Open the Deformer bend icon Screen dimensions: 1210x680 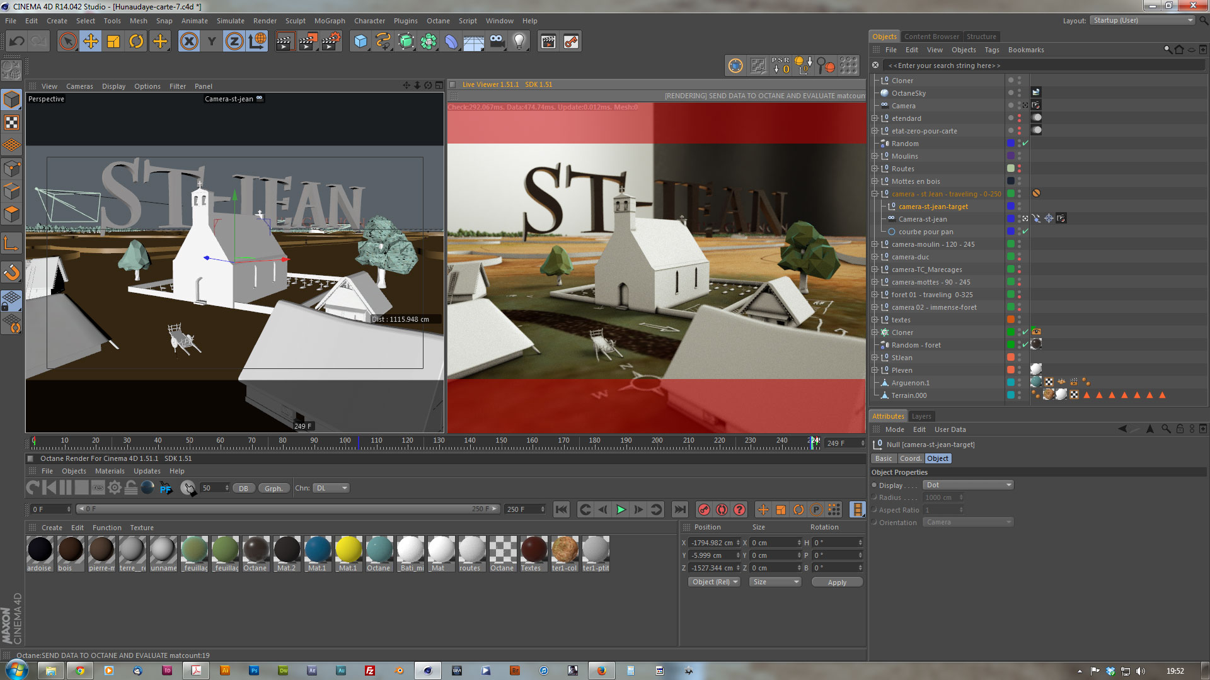click(451, 42)
